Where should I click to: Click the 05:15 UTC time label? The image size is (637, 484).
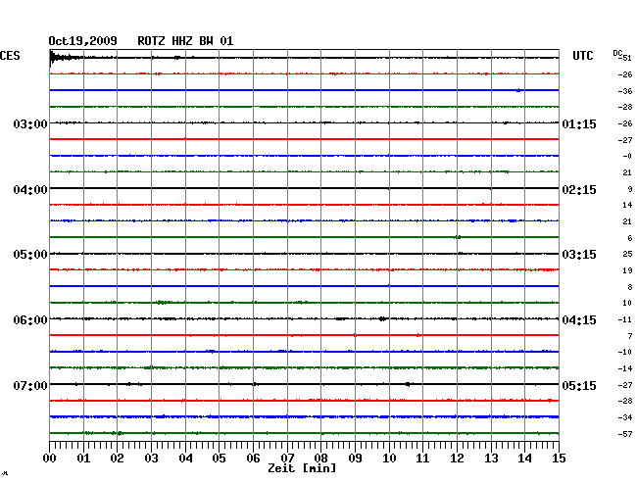(x=579, y=385)
